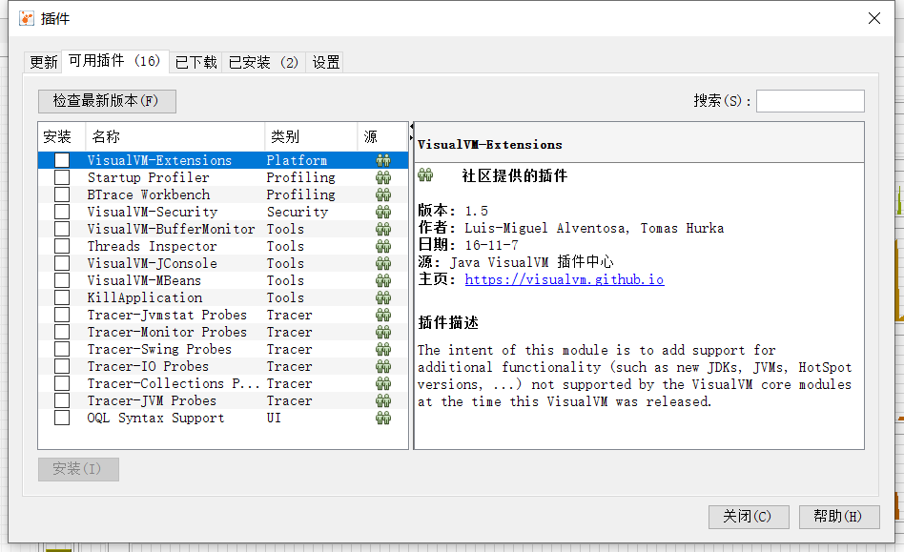904x552 pixels.
Task: Click community icon in Tracer-JVM Probes row
Action: 383,401
